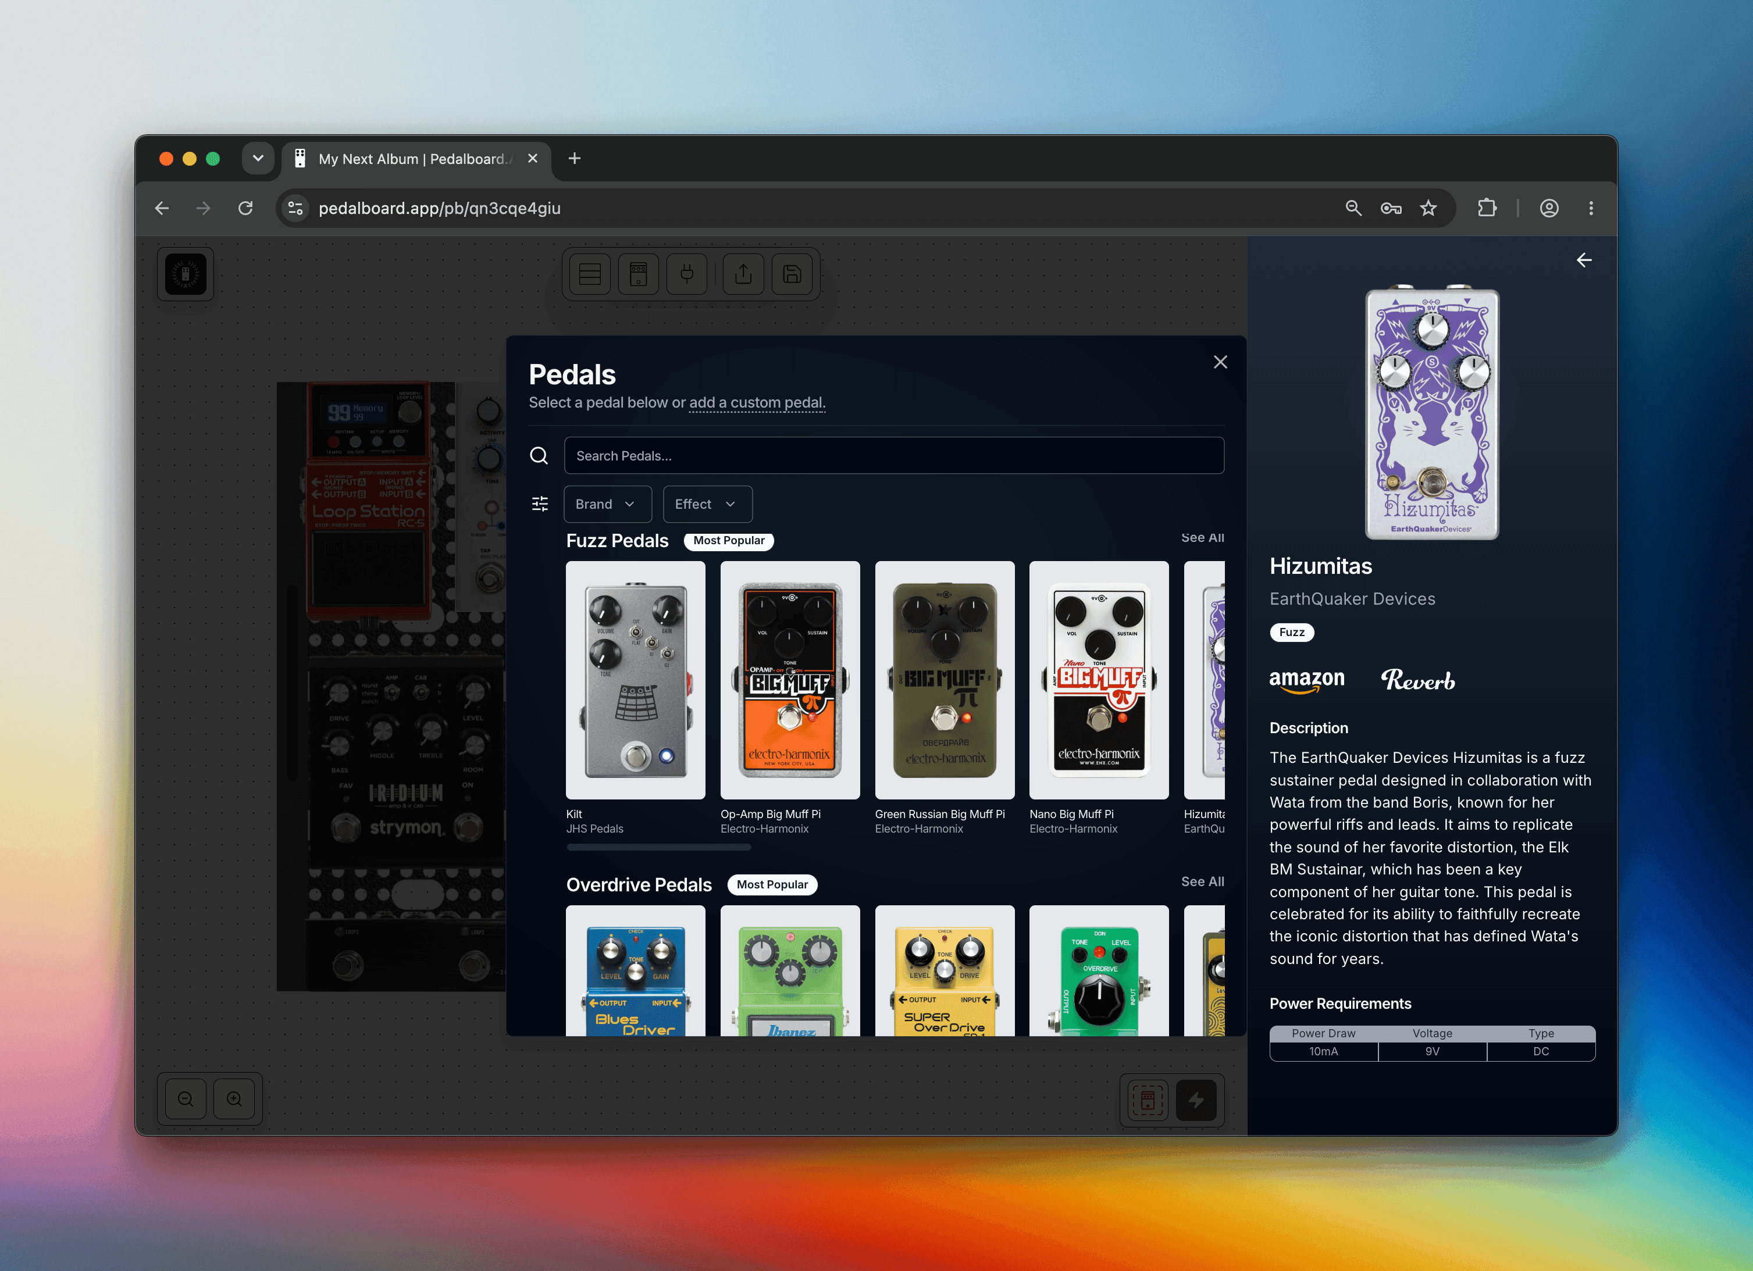1753x1271 pixels.
Task: Click the Hizumitas title text
Action: (x=1320, y=566)
